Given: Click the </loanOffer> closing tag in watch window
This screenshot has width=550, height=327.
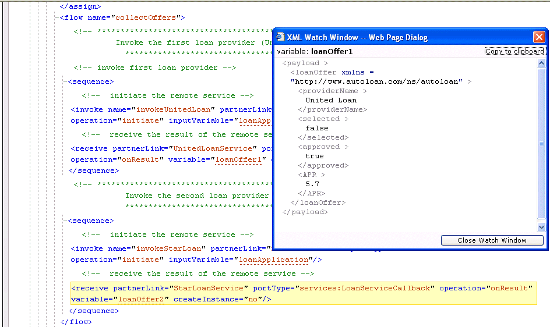Looking at the screenshot, I should coord(318,202).
